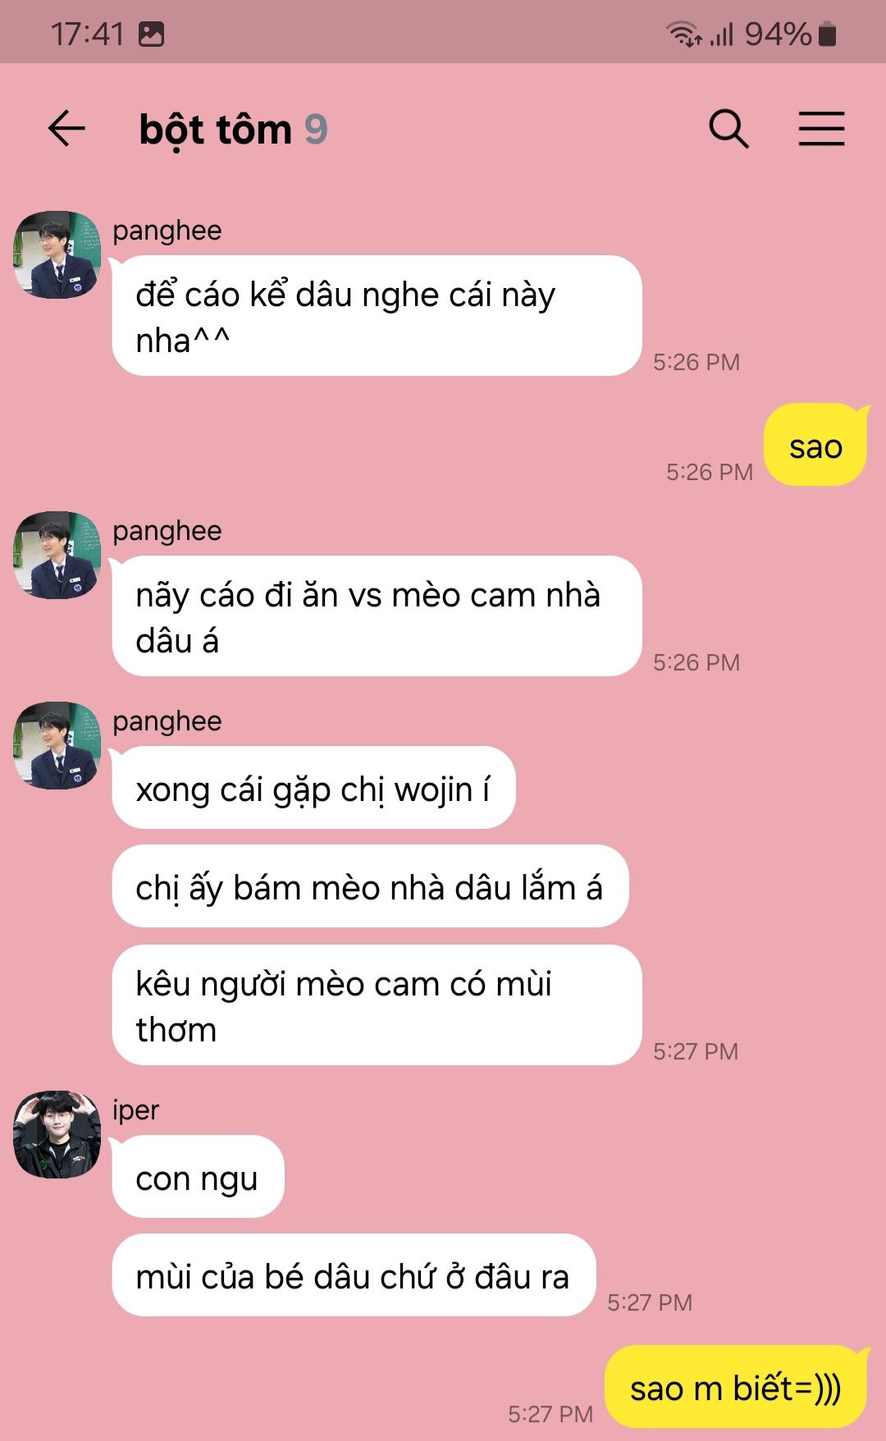The image size is (886, 1441).
Task: Tap the 'iper' sender name
Action: (135, 1109)
